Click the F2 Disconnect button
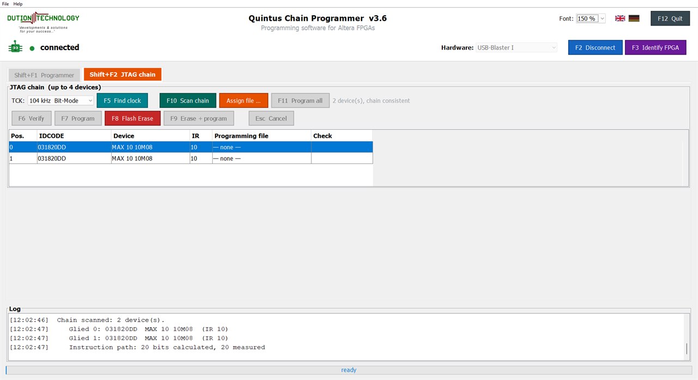The height and width of the screenshot is (380, 698). click(595, 47)
